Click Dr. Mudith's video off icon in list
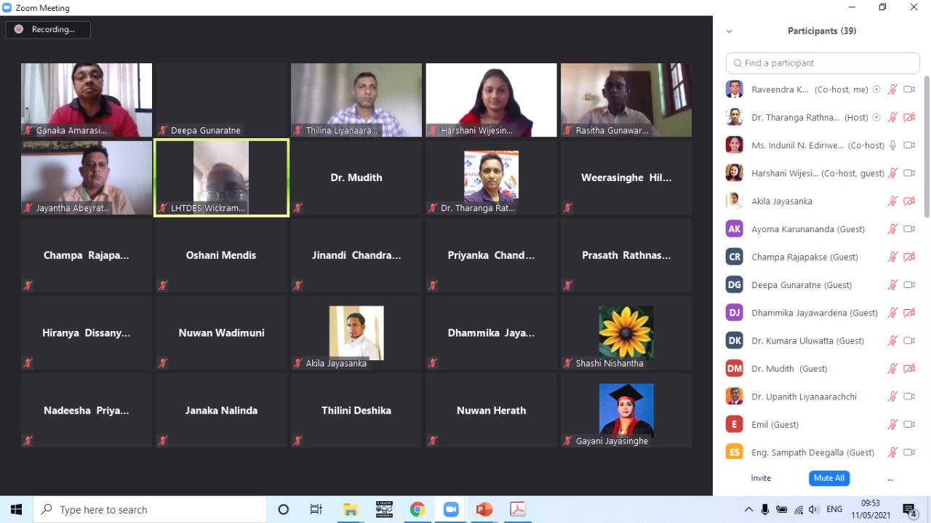The width and height of the screenshot is (931, 523). pos(909,369)
